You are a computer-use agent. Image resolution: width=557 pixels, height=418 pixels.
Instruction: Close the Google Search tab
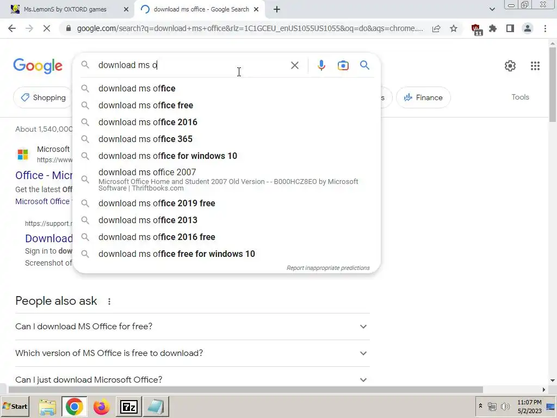pyautogui.click(x=256, y=10)
